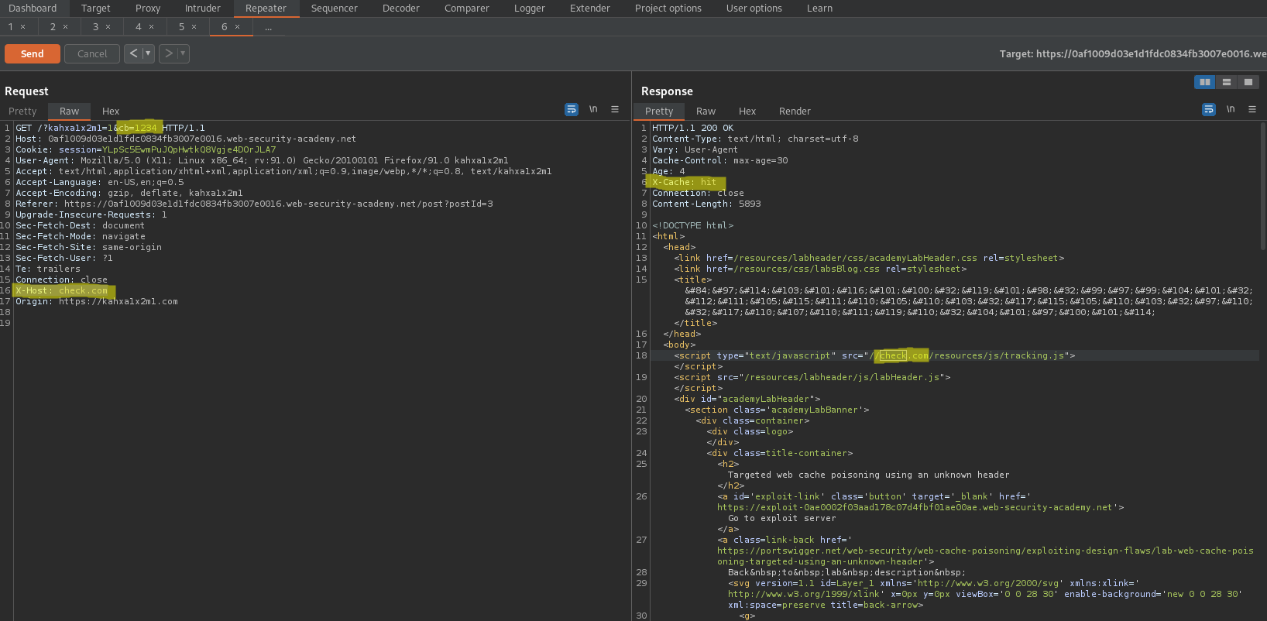
Task: Click 'Targeted web cache poisoning' heading text
Action: pos(868,475)
